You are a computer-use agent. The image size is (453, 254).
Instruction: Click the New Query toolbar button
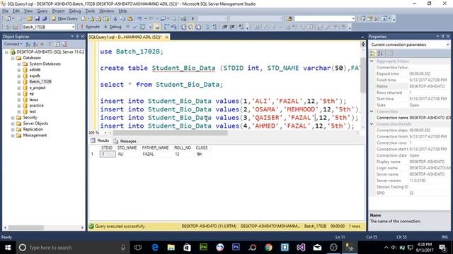(x=64, y=18)
